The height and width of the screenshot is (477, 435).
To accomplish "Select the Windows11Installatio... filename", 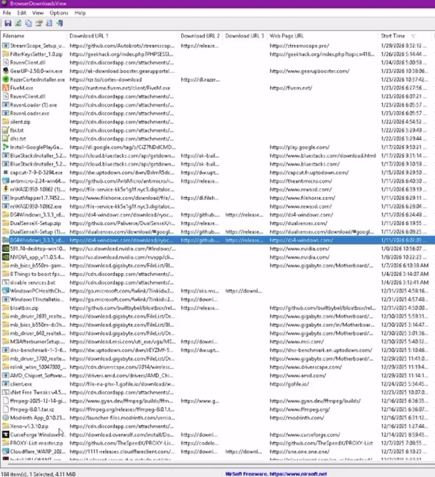I will pyautogui.click(x=37, y=300).
